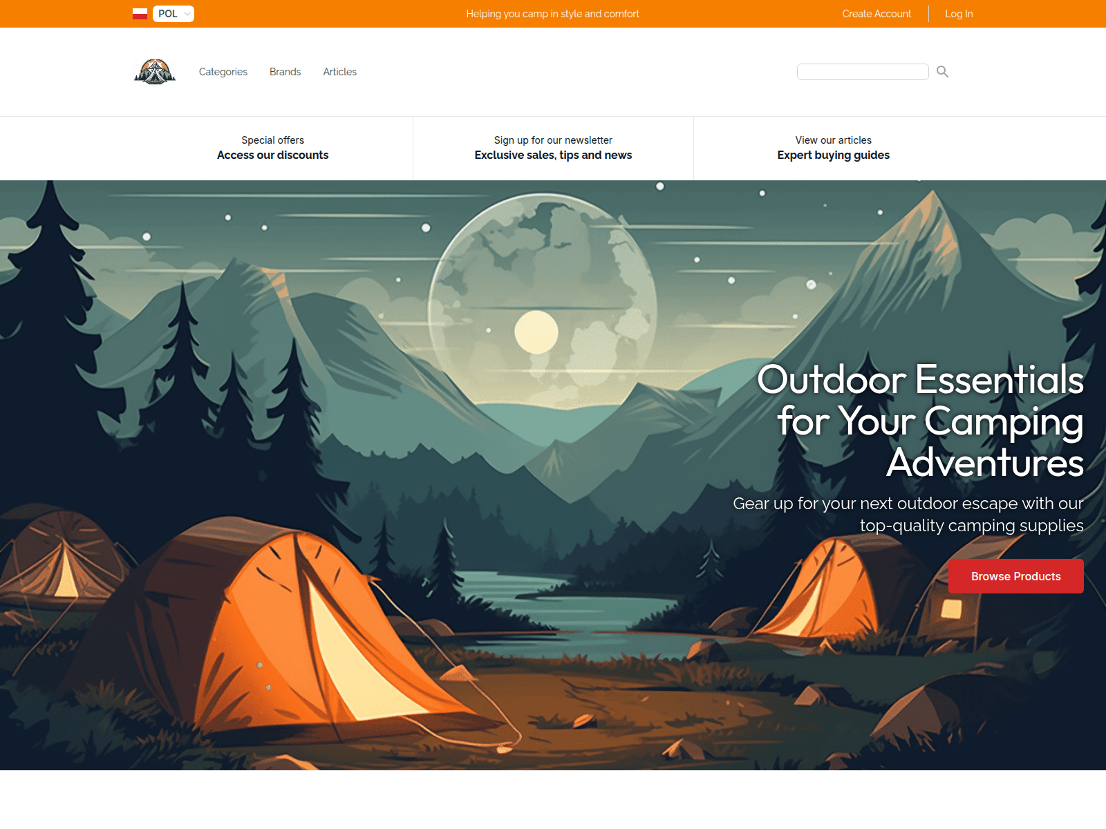Open the Brands menu
Screen dimensions: 1106x829
285,72
